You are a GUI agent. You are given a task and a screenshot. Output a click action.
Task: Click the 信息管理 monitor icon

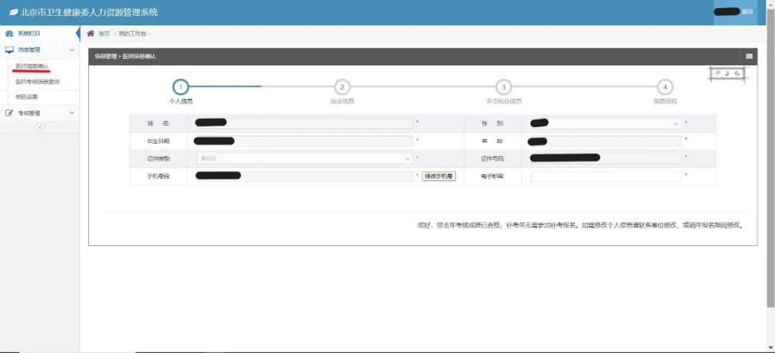(9, 50)
